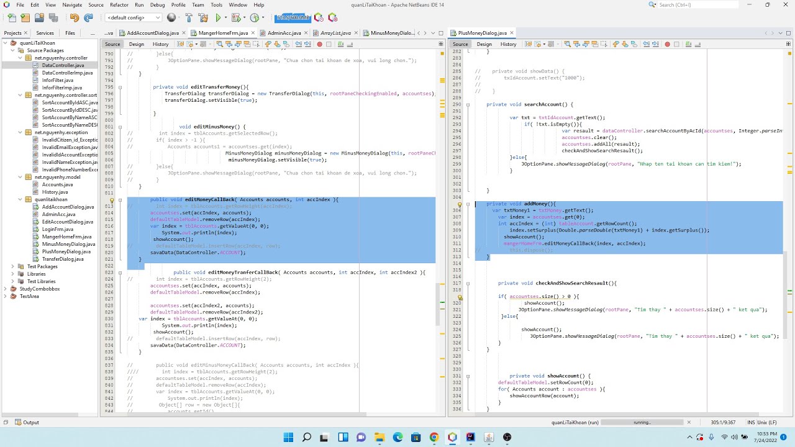Click the Windows Start button
The image size is (795, 447).
pos(288,437)
